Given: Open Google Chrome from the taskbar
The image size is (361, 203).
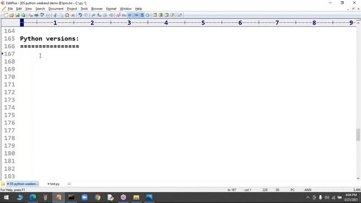Looking at the screenshot, I should (98, 197).
